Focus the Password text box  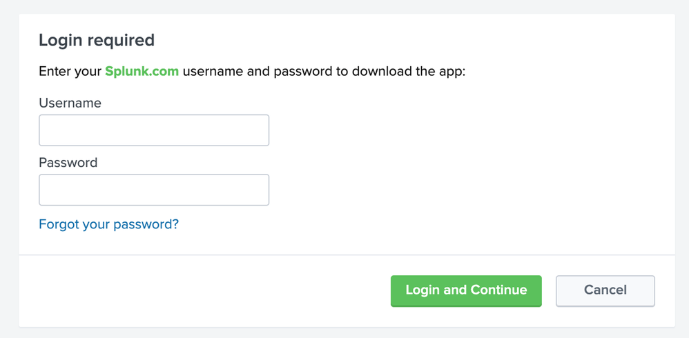tap(153, 190)
